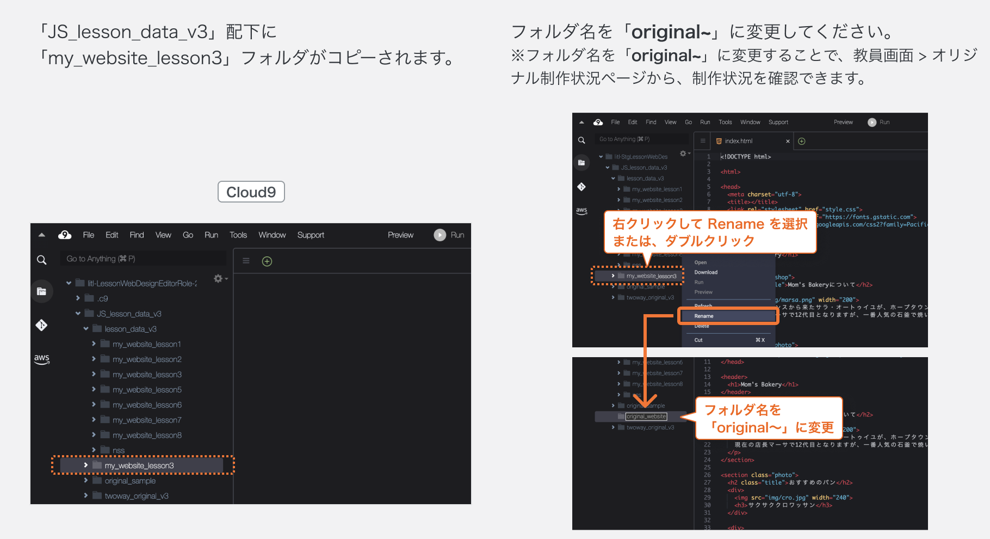Collapse the lesson_data_v3 arrow in left screenshot

[x=86, y=329]
